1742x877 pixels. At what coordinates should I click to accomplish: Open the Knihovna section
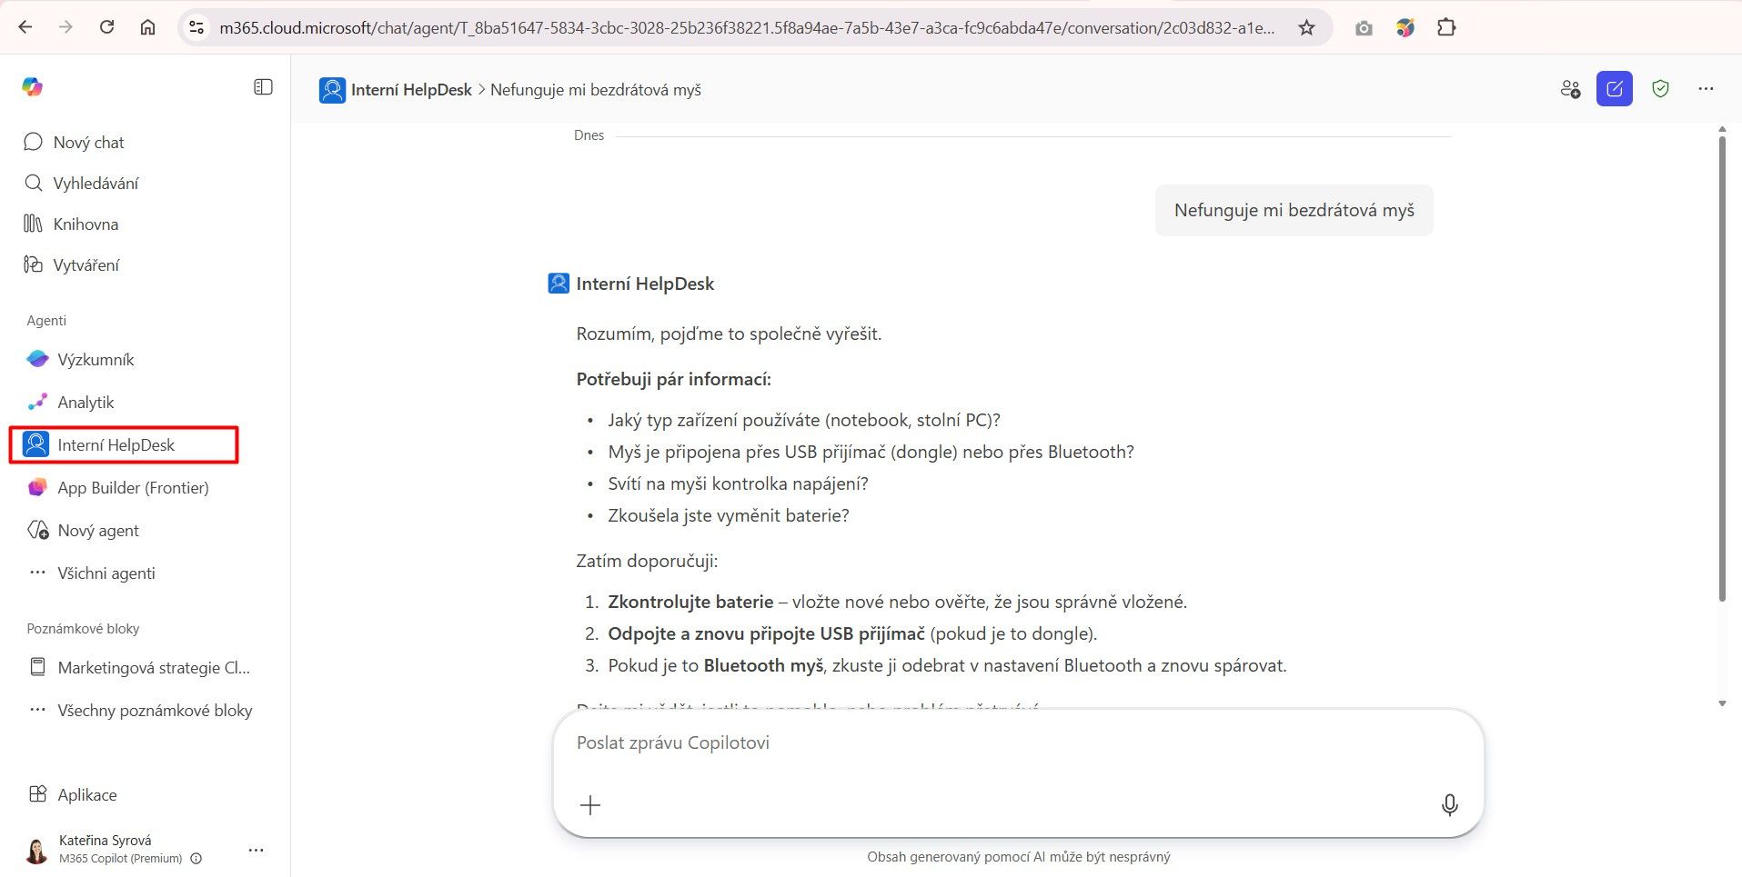point(86,224)
